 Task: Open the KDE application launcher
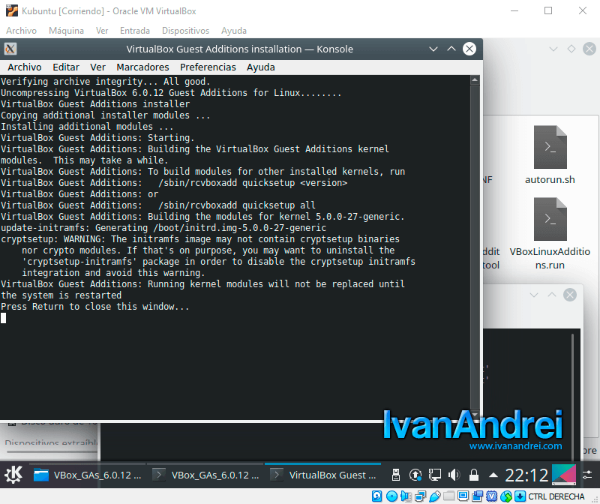13,475
